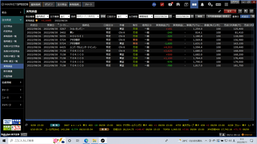Select the フィル・カンパニー row
This screenshot has height=144, width=257.
tap(139, 29)
